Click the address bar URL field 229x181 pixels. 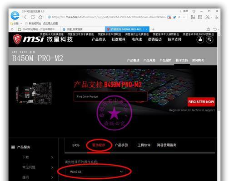coord(109,17)
